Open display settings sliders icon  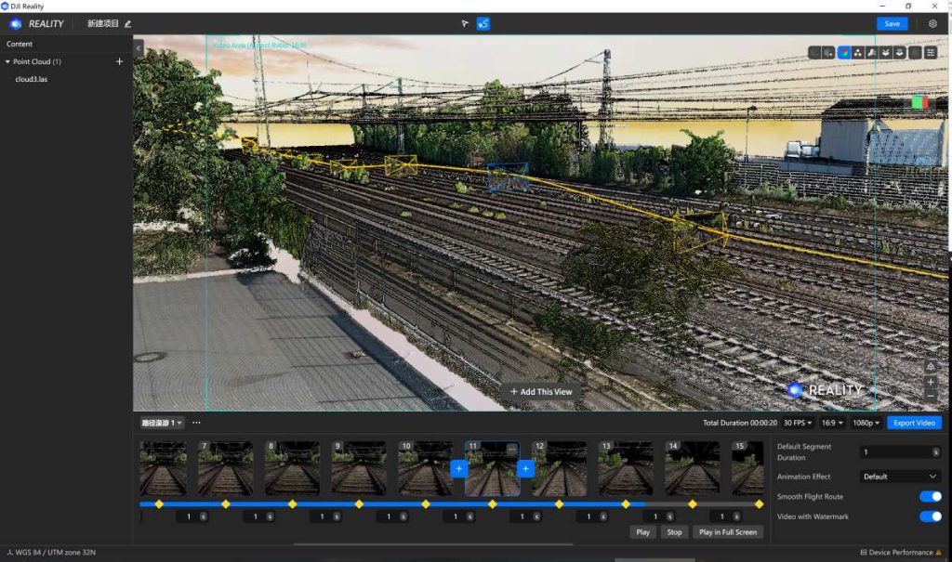click(931, 53)
